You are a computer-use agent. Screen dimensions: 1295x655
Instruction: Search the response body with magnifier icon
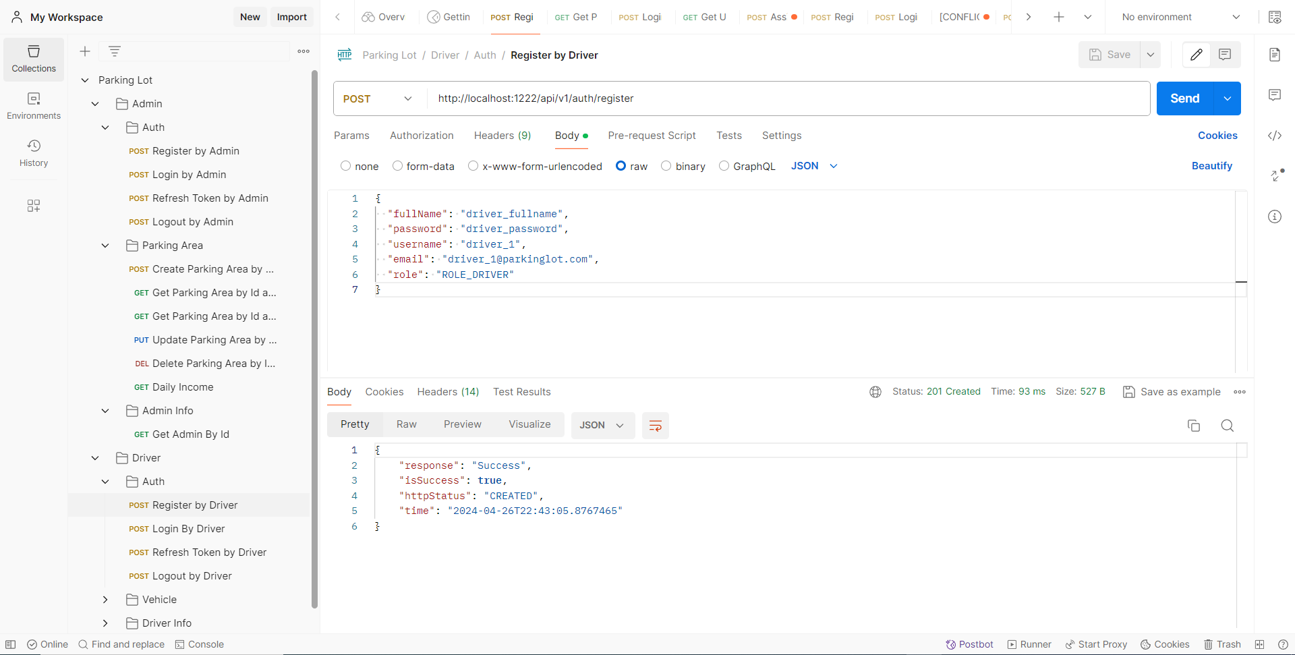tap(1228, 426)
